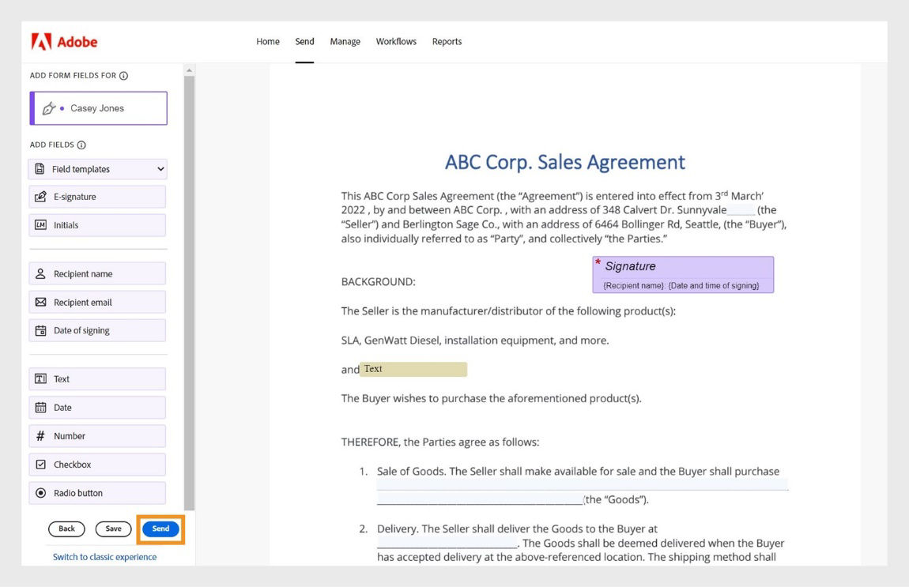Screen dimensions: 909x587
Task: Select the Number field tool
Action: click(x=97, y=435)
